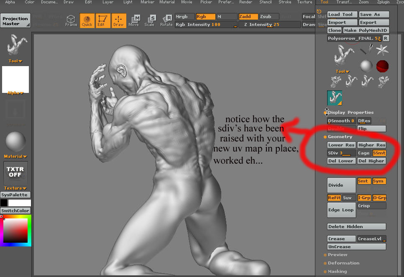Click the TXTR OFF texture icon
The height and width of the screenshot is (277, 404).
[x=15, y=173]
